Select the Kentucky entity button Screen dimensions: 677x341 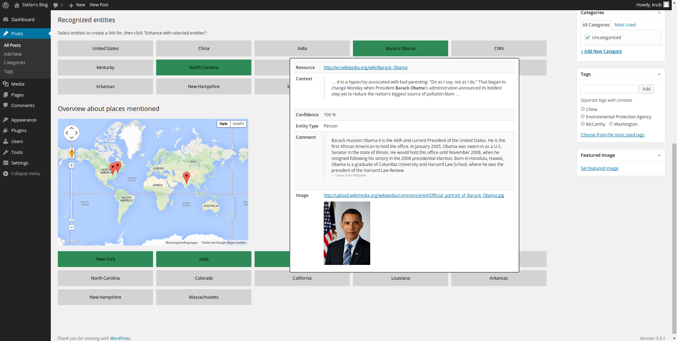tap(105, 67)
